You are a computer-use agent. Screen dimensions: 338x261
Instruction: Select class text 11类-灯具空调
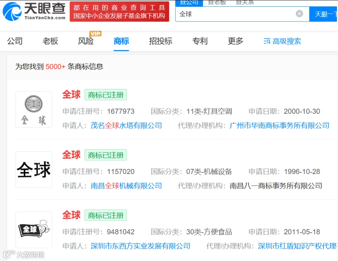pos(209,111)
